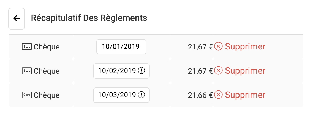This screenshot has height=127, width=310.
Task: Click the Récapitulatif Des Règlements heading
Action: click(x=89, y=18)
